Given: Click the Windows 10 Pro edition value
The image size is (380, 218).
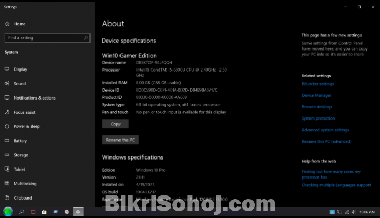Looking at the screenshot, I should point(151,170).
